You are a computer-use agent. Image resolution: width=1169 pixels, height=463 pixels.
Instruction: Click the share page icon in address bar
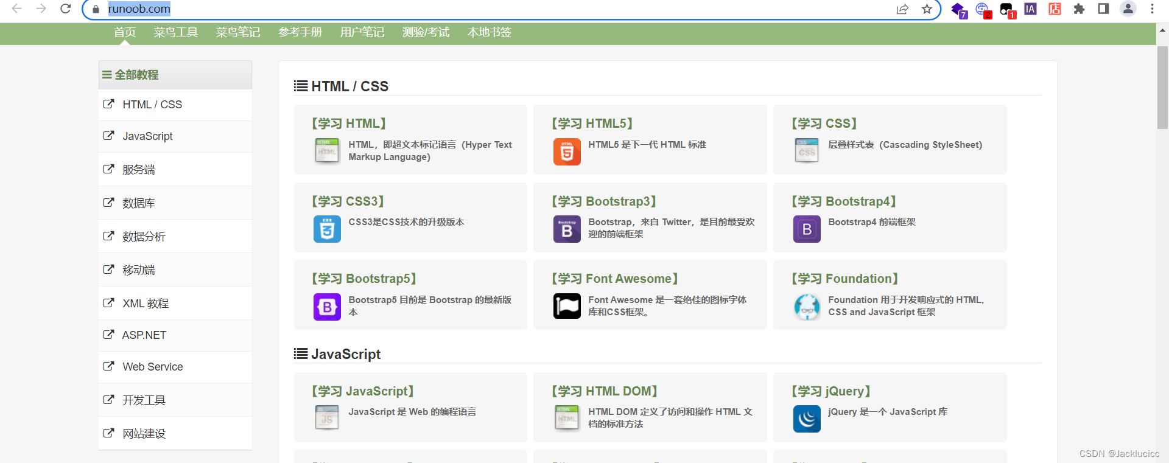click(x=903, y=9)
